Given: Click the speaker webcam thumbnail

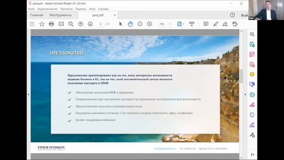Looking at the screenshot, I should (x=266, y=10).
